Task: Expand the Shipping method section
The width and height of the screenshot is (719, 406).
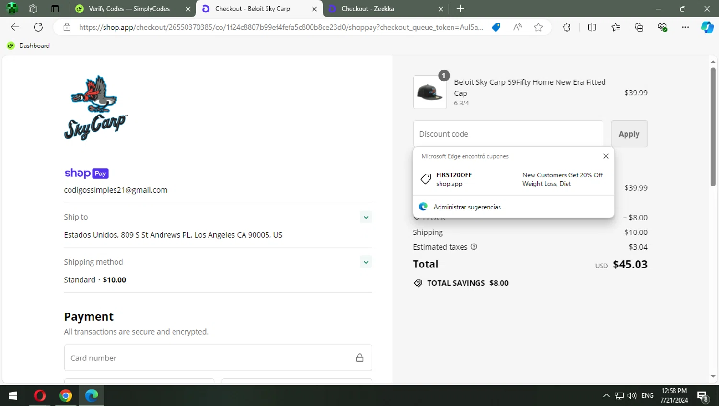Action: click(x=366, y=262)
